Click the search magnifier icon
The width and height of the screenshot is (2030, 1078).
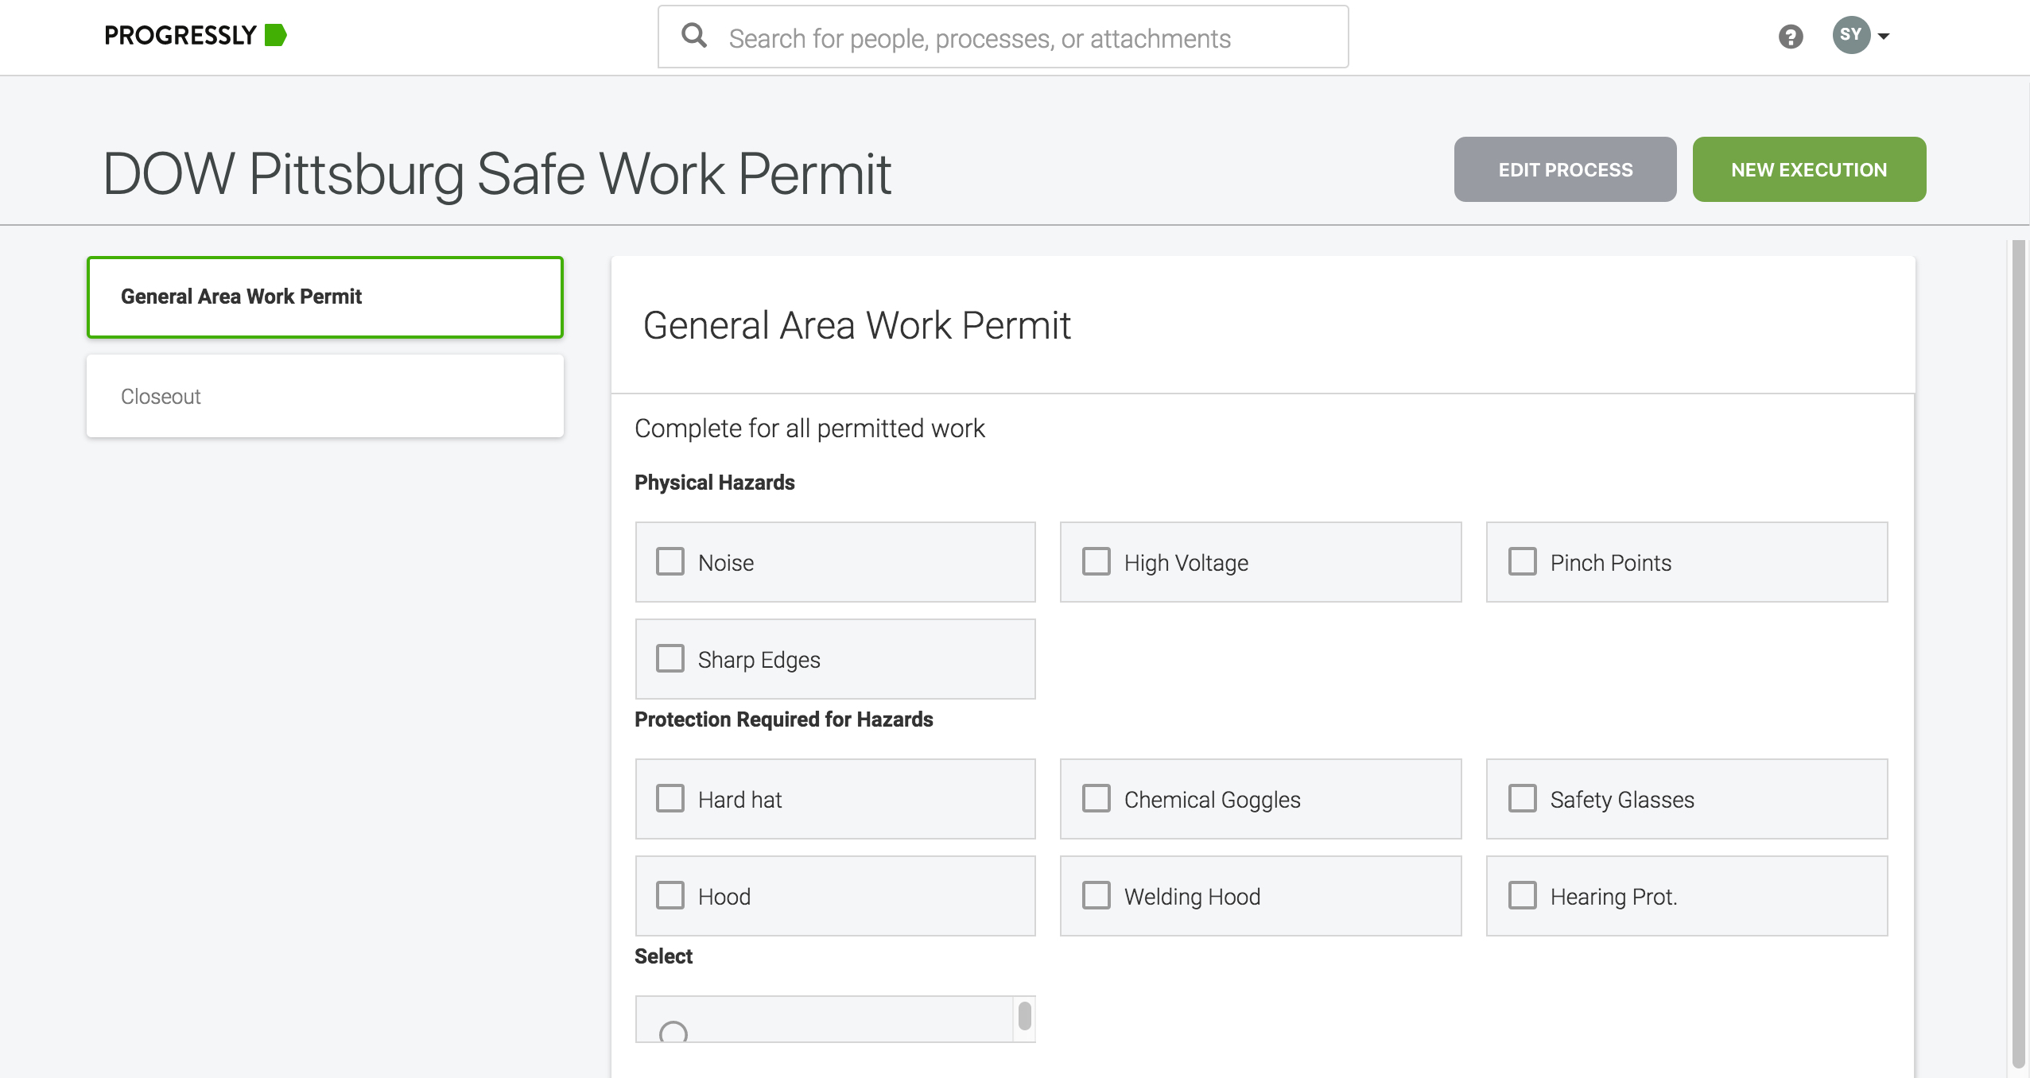tap(694, 36)
